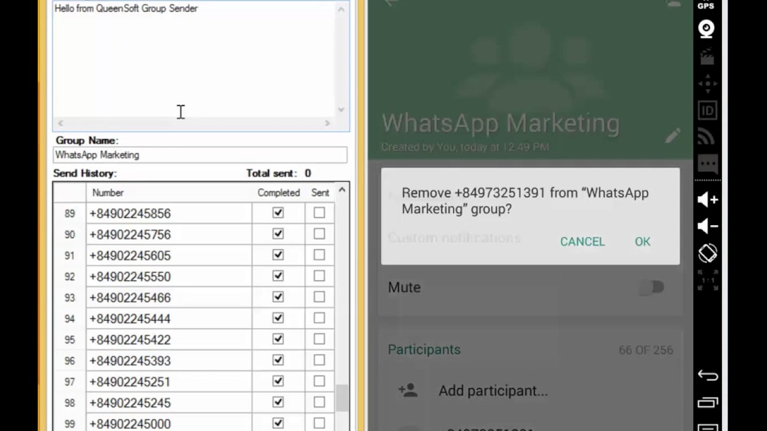
Task: Click the add participant person icon
Action: [408, 391]
